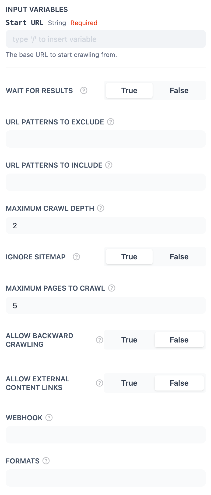Click help icon next to Wait For Results
This screenshot has height=495, width=211.
click(x=84, y=90)
